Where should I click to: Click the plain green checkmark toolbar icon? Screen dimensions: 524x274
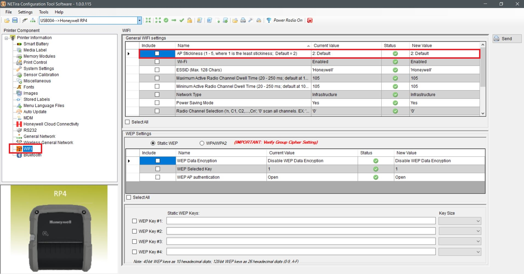point(182,20)
